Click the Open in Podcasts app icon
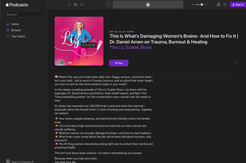 pyautogui.click(x=8, y=161)
